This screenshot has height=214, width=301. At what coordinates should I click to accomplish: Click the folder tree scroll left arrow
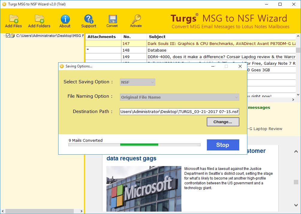(x=3, y=211)
